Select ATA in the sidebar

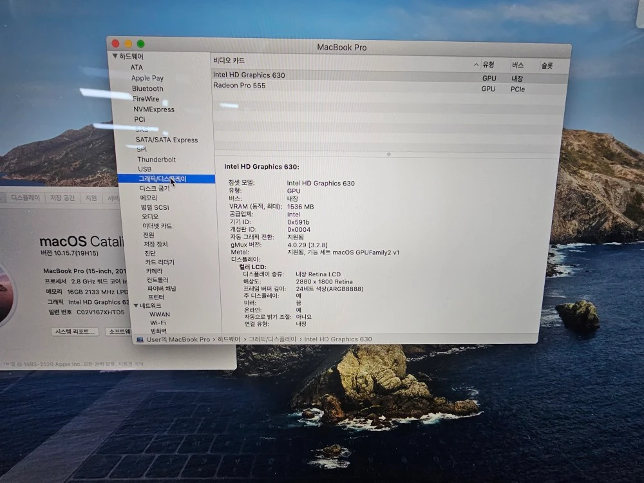tap(137, 68)
